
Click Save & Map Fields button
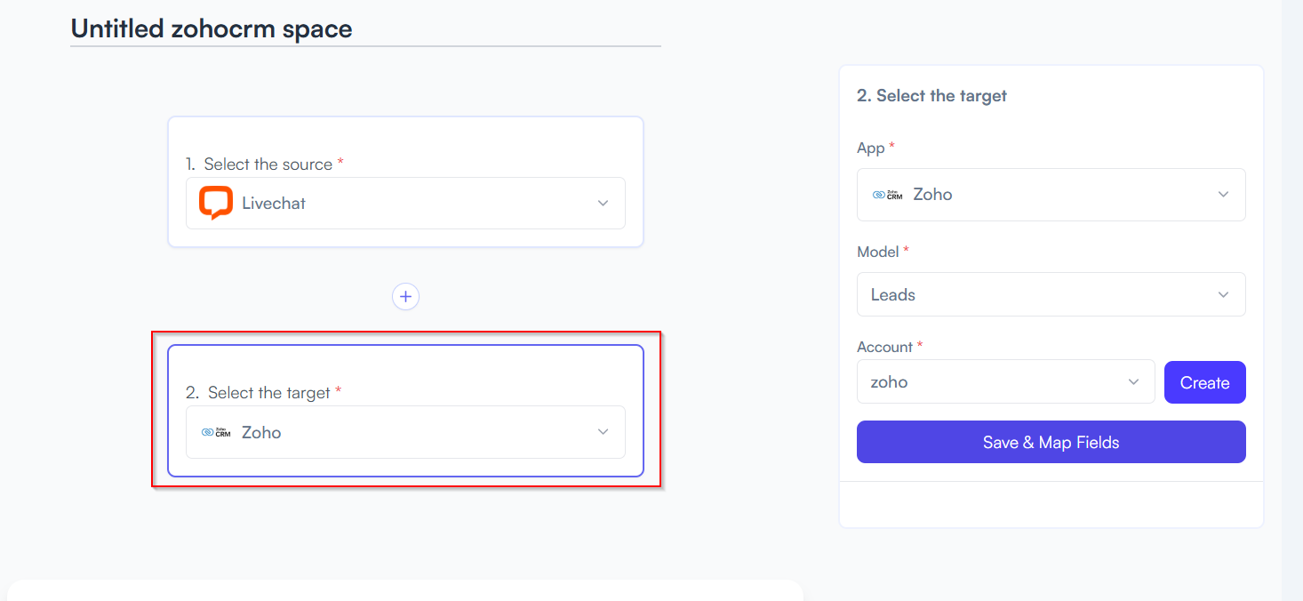[1051, 442]
